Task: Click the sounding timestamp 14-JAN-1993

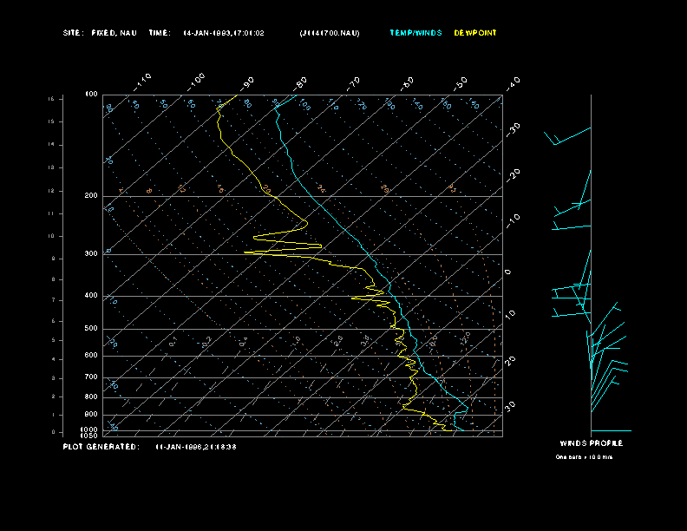Action: 224,33
